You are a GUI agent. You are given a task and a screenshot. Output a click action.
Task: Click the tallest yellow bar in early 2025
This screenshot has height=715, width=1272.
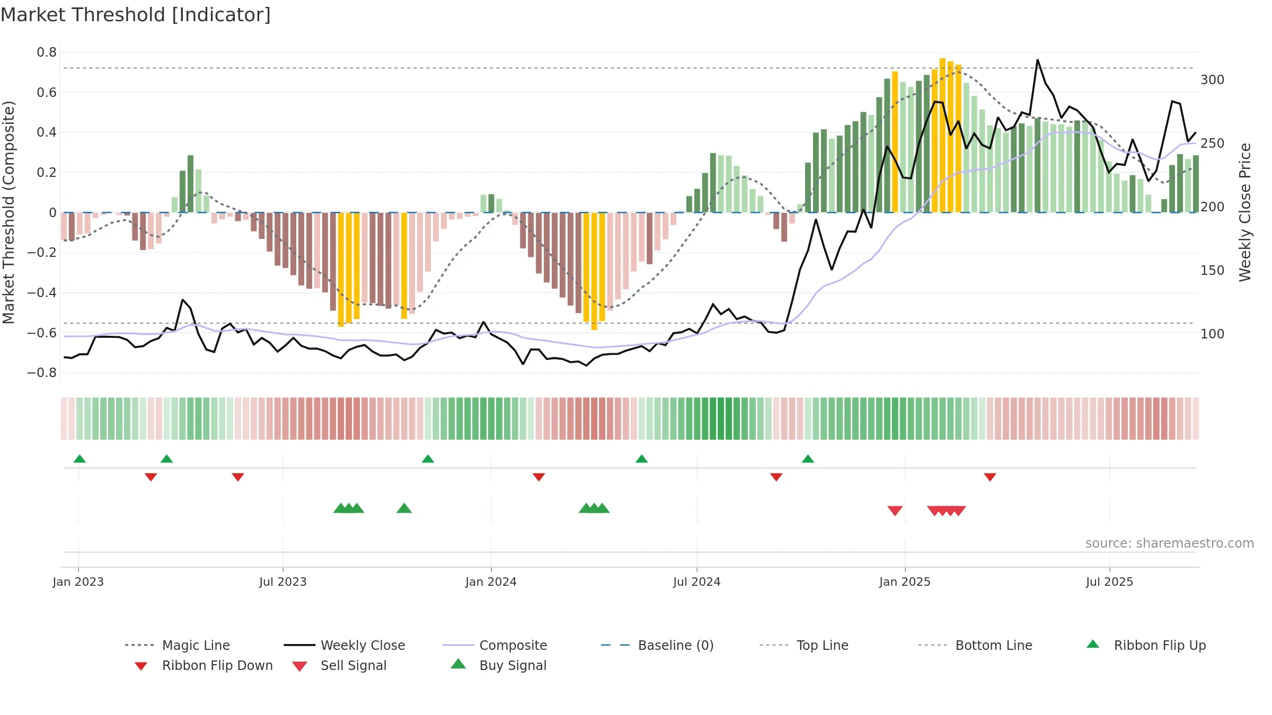[x=942, y=135]
